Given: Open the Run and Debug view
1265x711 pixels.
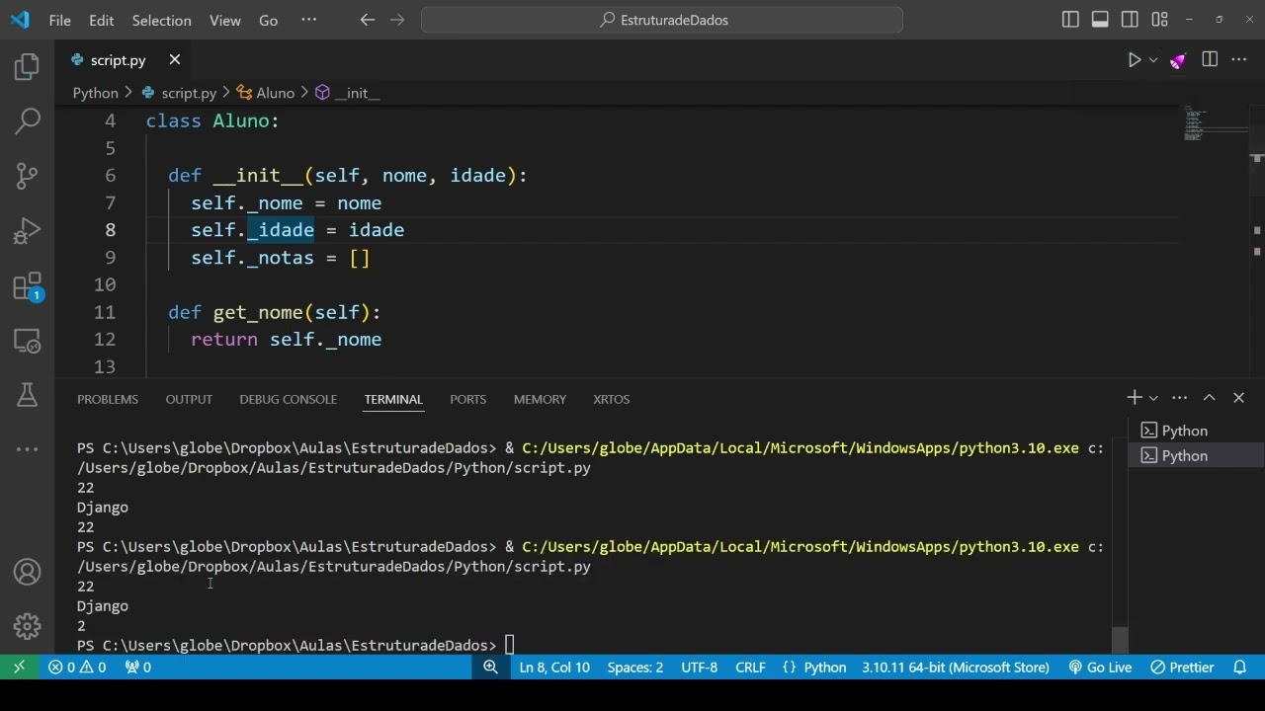Looking at the screenshot, I should (27, 231).
